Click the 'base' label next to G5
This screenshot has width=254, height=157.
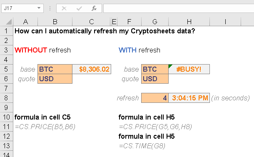pos(132,70)
